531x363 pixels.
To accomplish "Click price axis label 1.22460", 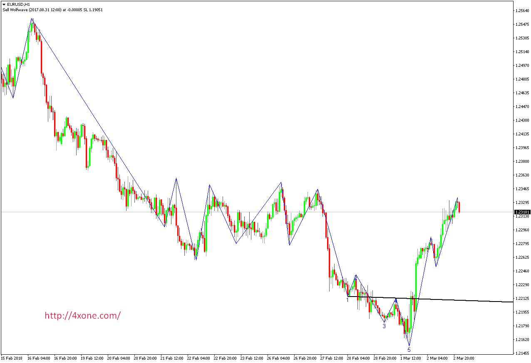I will click(x=522, y=271).
